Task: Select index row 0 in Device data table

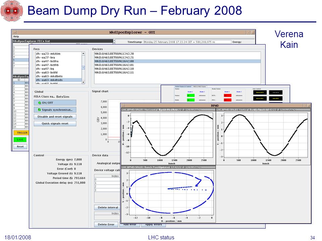Action: coord(107,179)
